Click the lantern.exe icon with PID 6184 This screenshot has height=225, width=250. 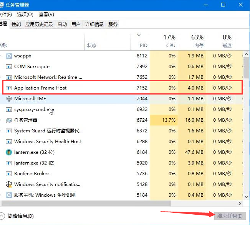tap(9, 152)
